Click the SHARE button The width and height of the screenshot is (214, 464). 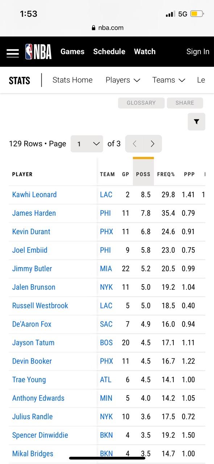(x=185, y=103)
